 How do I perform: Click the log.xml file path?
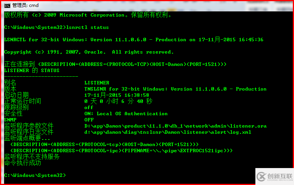[x=168, y=132]
